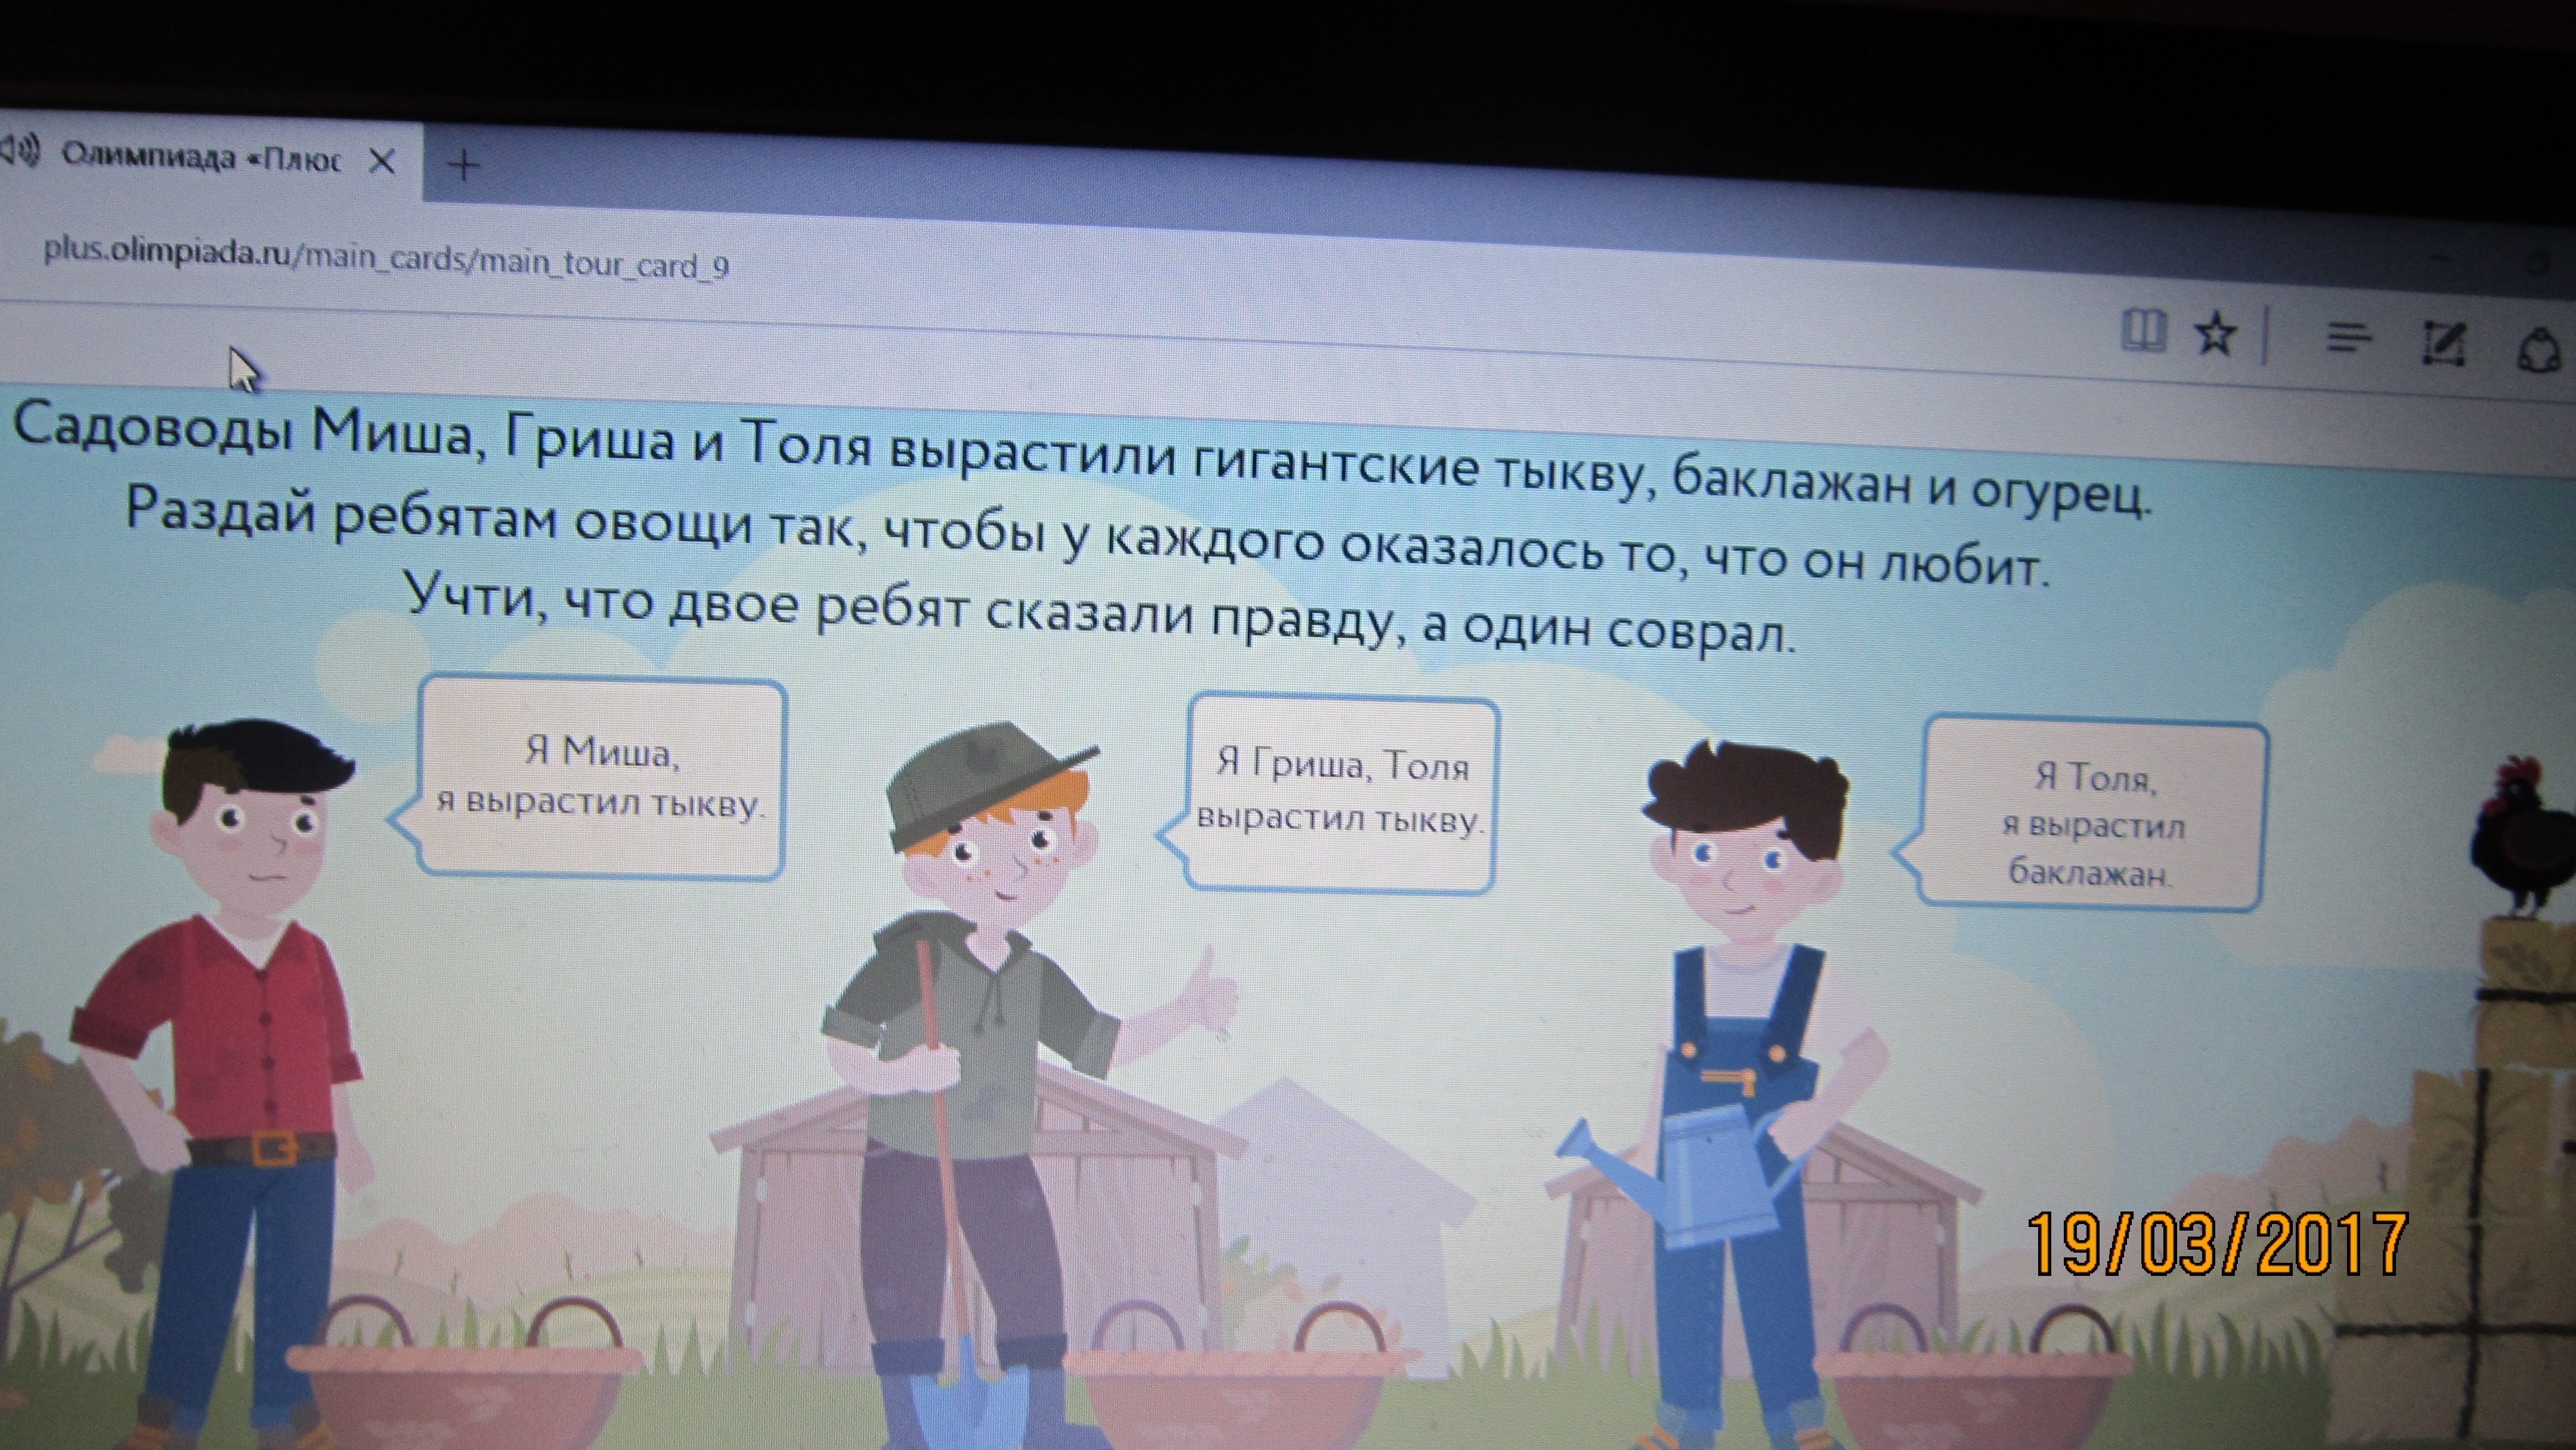Add page to favorites star
2576x1450 pixels.
pos(2216,334)
